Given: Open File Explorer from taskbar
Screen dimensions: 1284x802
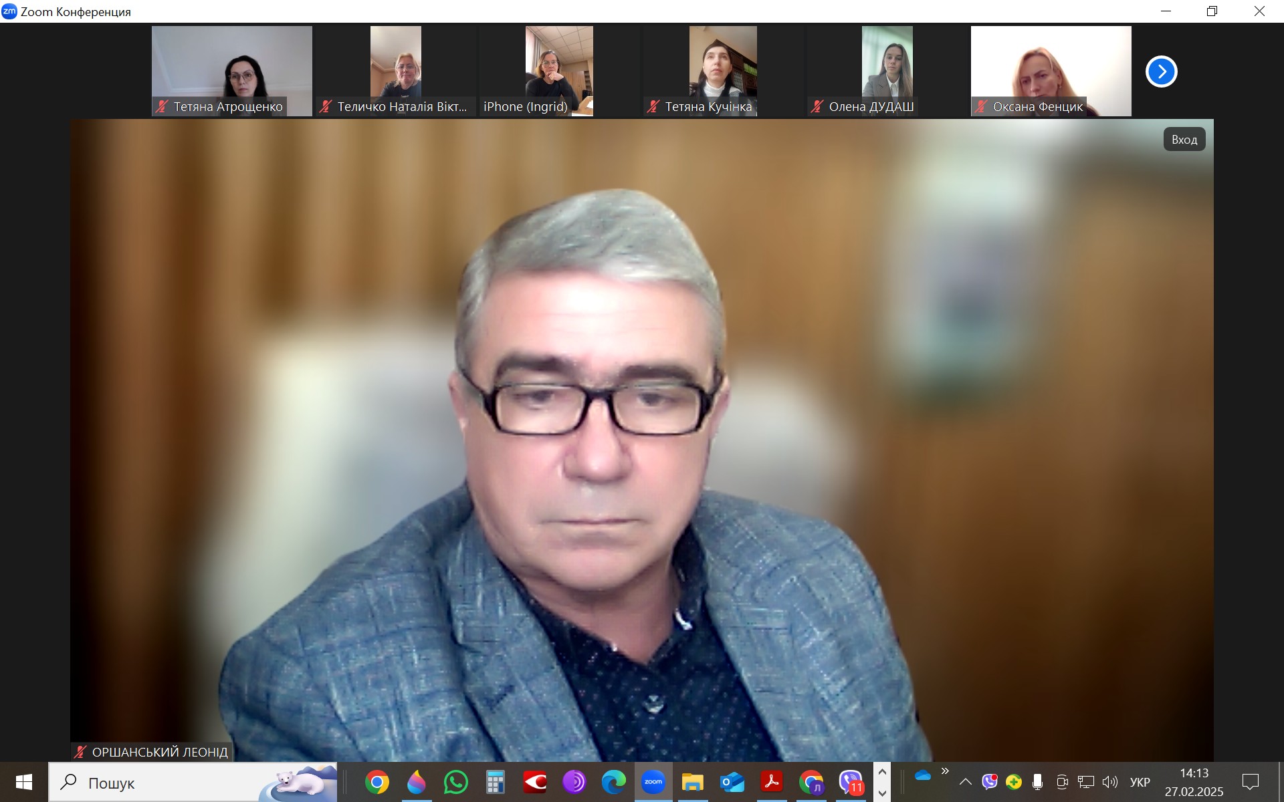Looking at the screenshot, I should (x=692, y=781).
